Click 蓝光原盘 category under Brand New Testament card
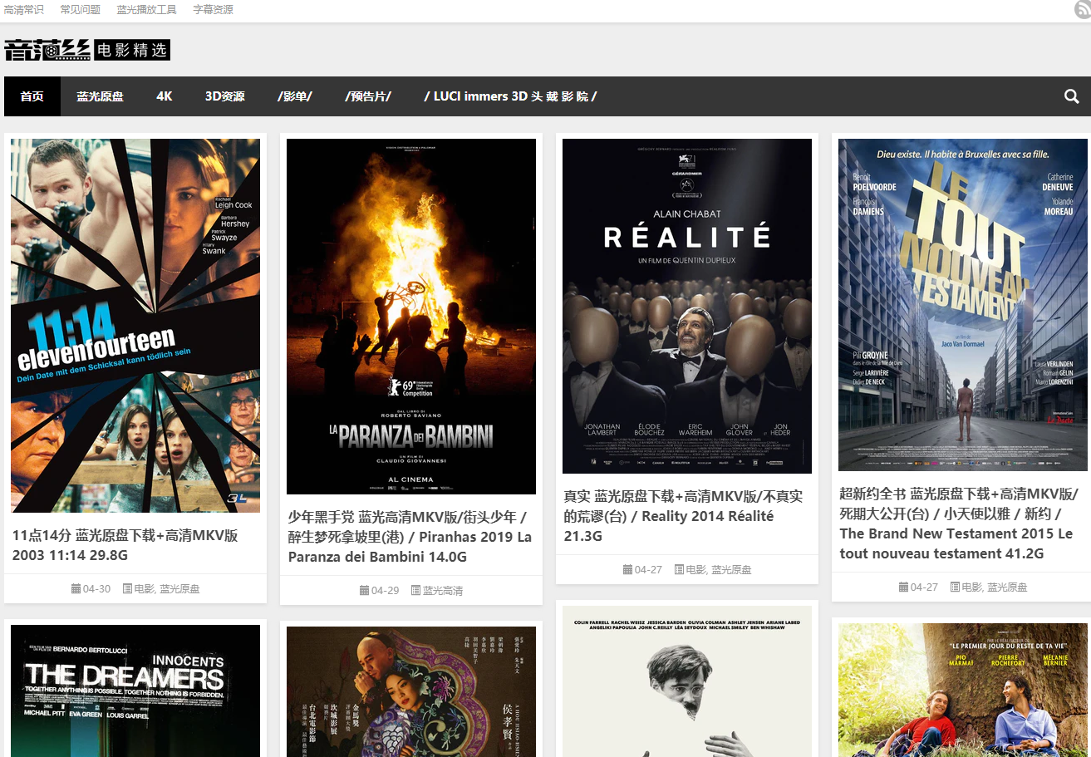Screen dimensions: 1091x757 click(1007, 587)
